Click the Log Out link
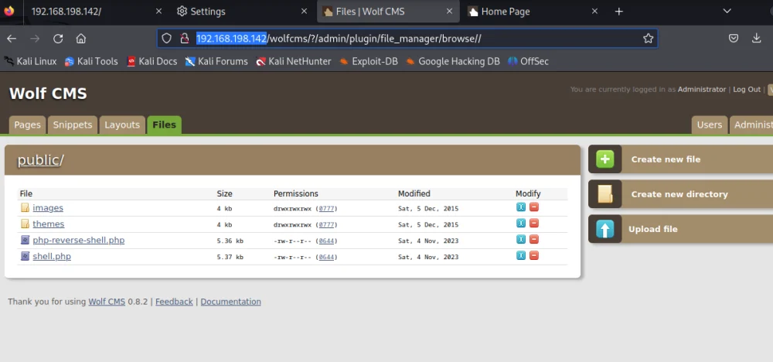 pyautogui.click(x=747, y=89)
